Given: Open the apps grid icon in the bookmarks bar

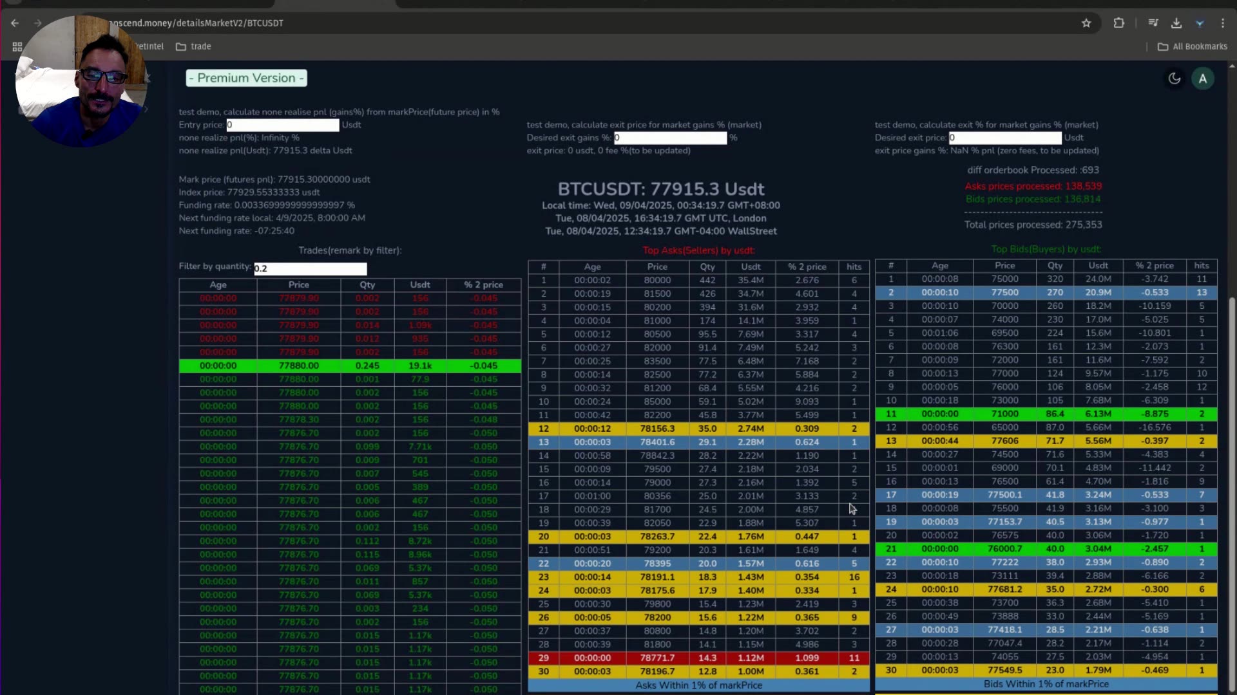Looking at the screenshot, I should [x=17, y=46].
